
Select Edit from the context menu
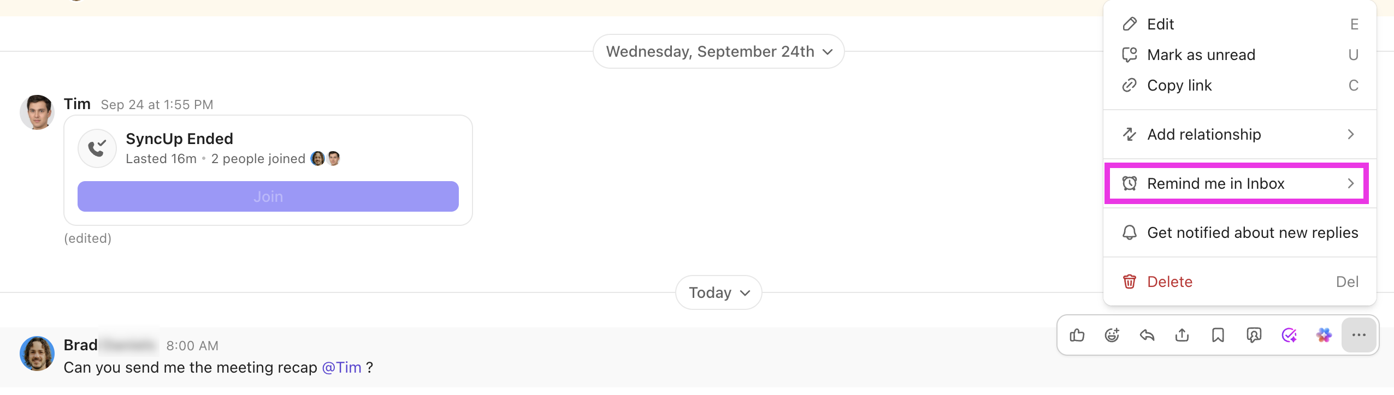pyautogui.click(x=1240, y=24)
